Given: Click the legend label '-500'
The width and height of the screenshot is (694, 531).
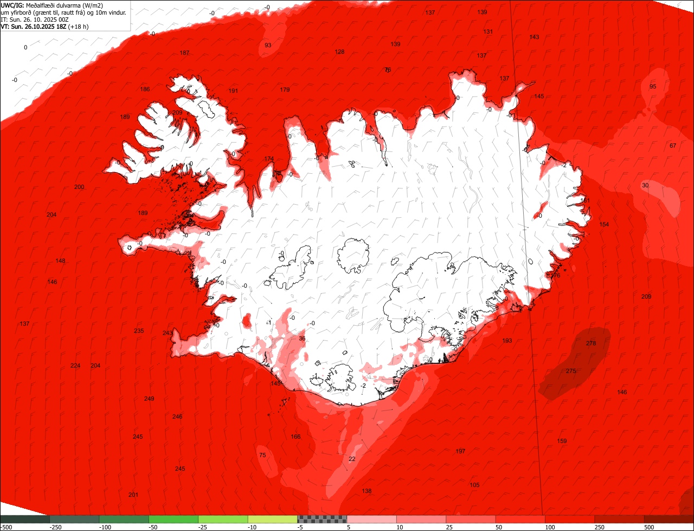Looking at the screenshot, I should coord(6,527).
